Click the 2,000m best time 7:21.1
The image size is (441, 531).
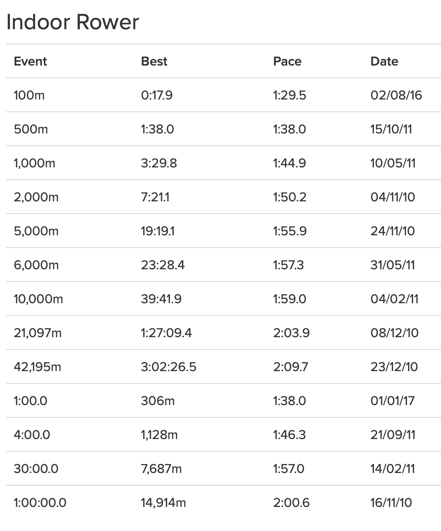point(155,197)
